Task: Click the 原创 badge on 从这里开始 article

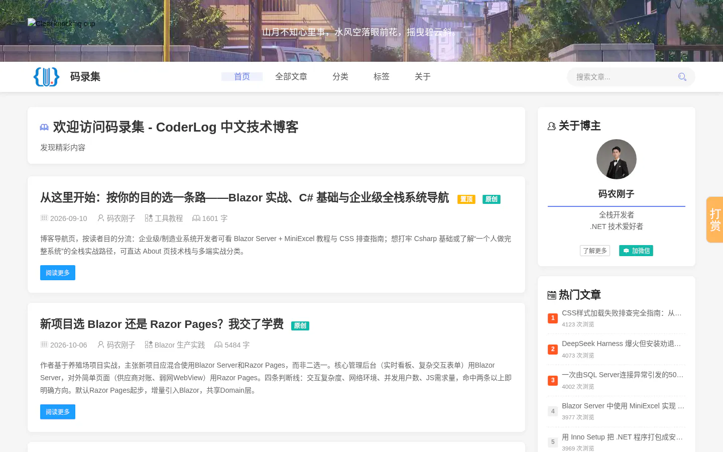Action: click(x=492, y=199)
